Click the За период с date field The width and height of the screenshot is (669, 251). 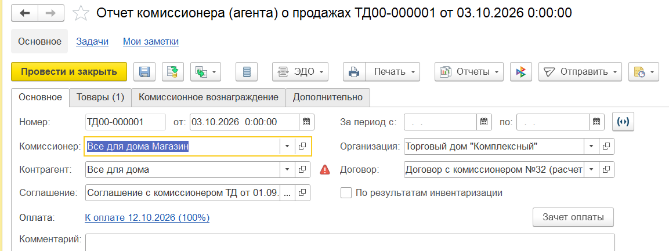[440, 122]
